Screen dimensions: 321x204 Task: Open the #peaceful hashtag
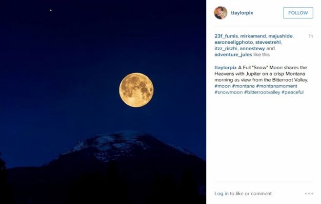[293, 92]
